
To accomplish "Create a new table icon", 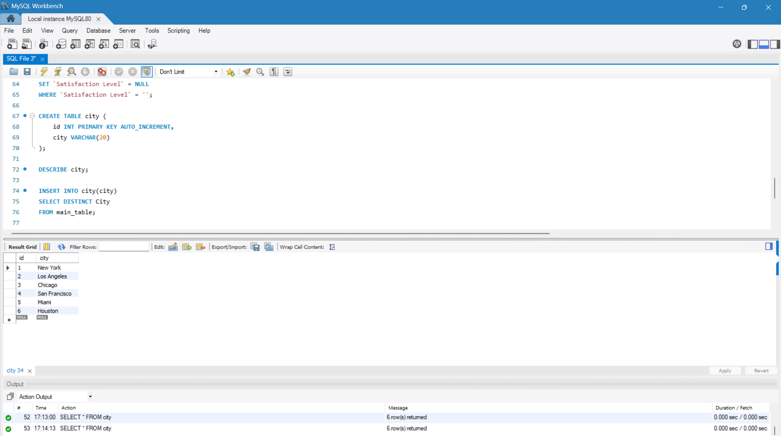I will [75, 44].
